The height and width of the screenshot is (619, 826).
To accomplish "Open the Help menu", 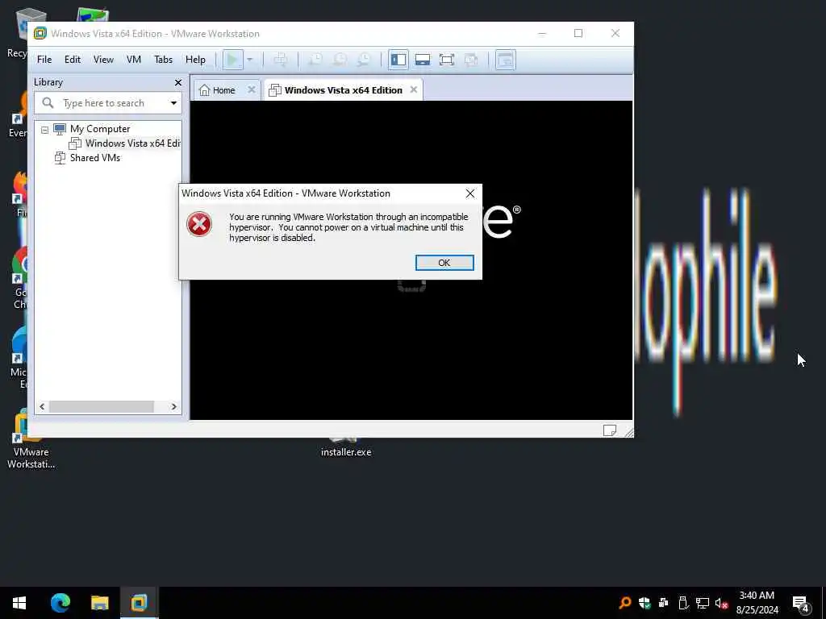I will (195, 60).
